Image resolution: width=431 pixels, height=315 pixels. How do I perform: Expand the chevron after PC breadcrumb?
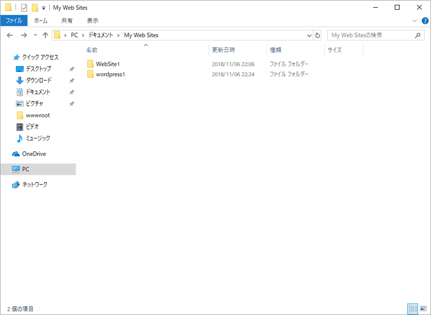tap(83, 35)
